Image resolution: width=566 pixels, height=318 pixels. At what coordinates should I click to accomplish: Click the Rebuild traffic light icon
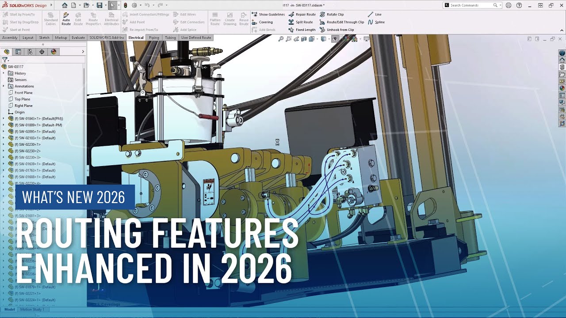click(125, 5)
